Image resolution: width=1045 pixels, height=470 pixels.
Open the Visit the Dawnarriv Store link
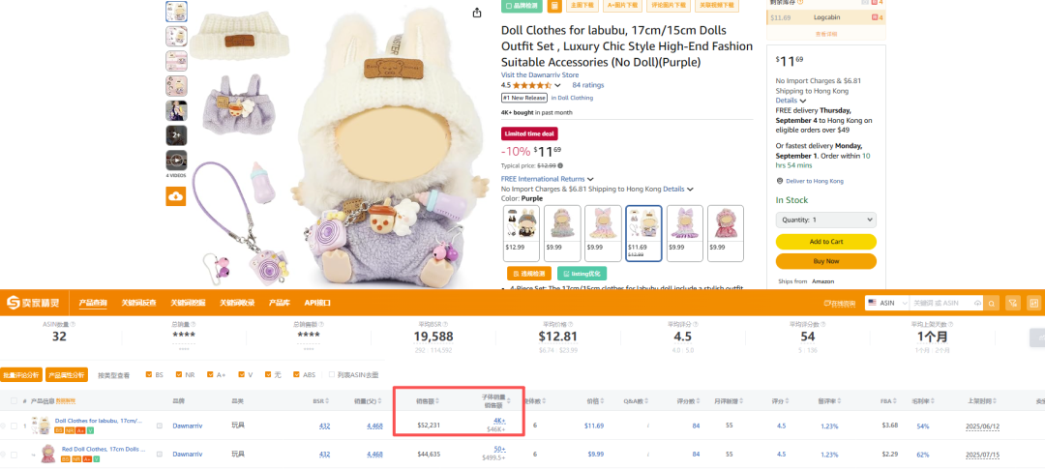pos(539,74)
